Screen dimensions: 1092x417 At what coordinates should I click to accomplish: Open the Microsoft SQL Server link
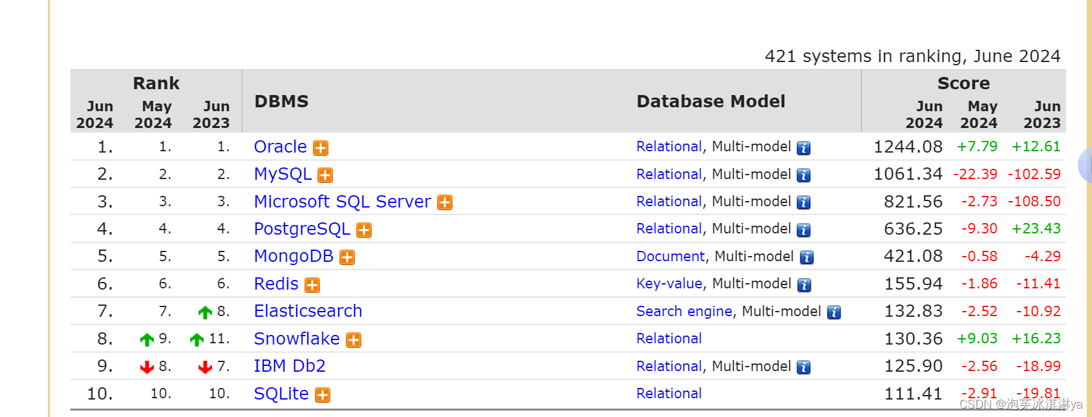pos(342,202)
